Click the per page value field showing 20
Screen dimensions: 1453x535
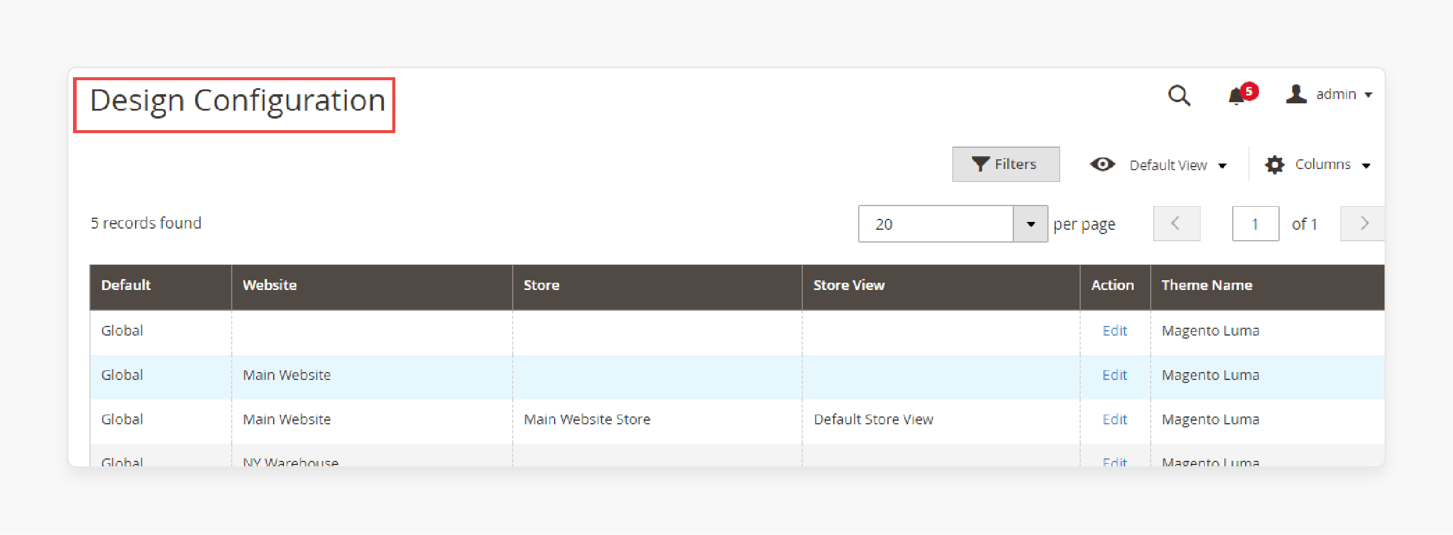point(936,224)
